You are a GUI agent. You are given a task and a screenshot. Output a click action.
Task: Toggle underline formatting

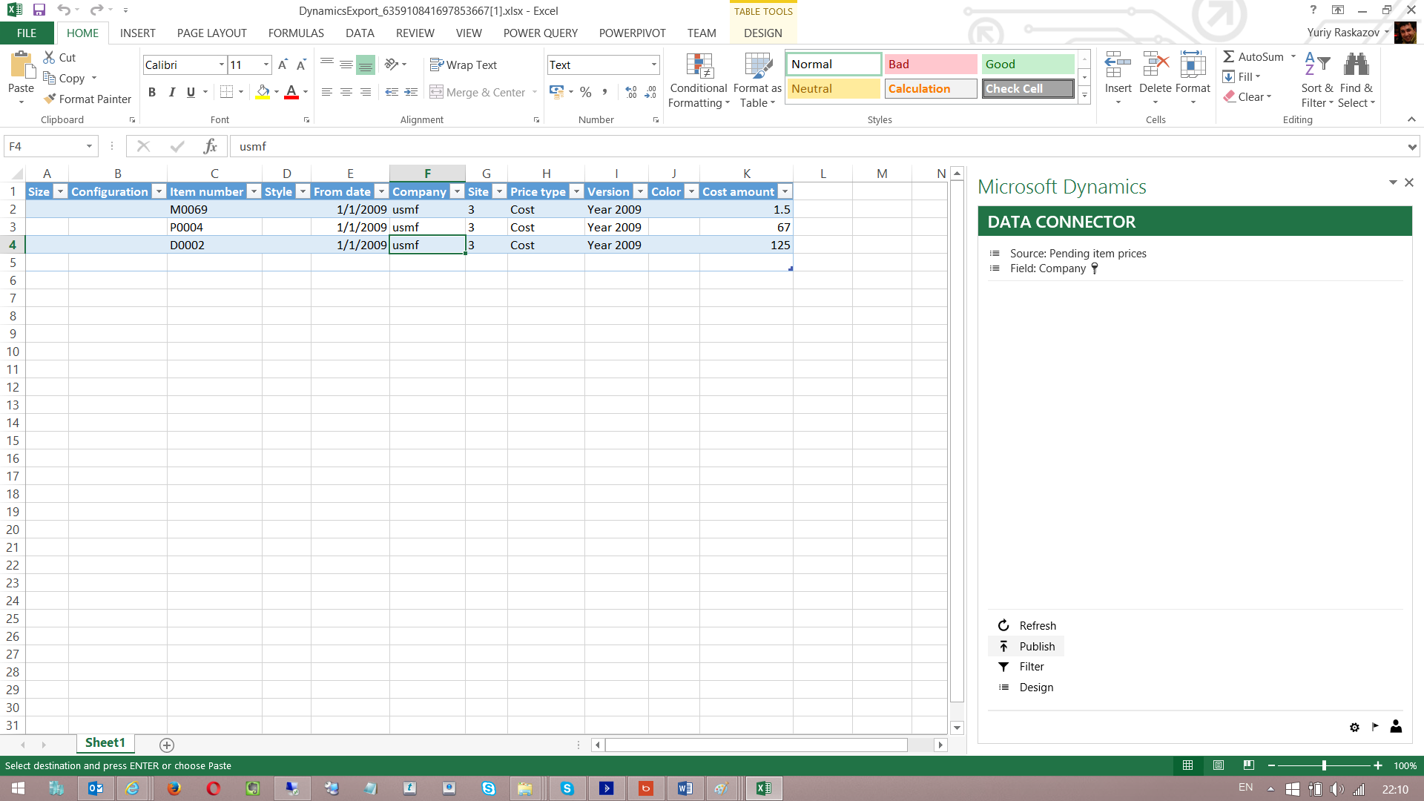point(190,92)
